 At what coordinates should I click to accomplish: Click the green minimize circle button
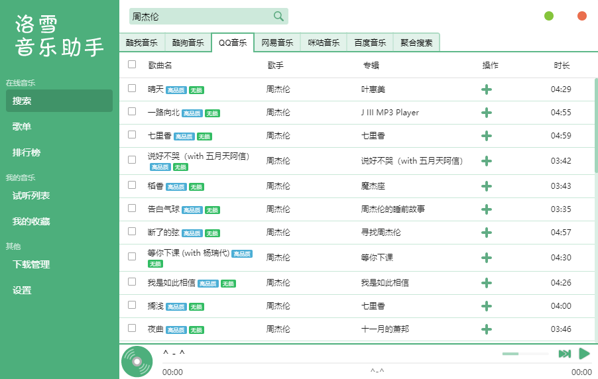549,16
